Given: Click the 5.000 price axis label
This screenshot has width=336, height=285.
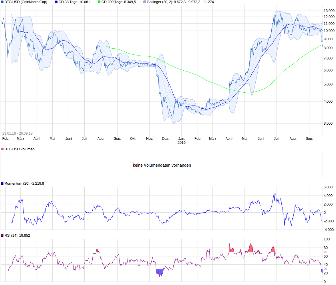Looking at the screenshot, I should (x=328, y=84).
